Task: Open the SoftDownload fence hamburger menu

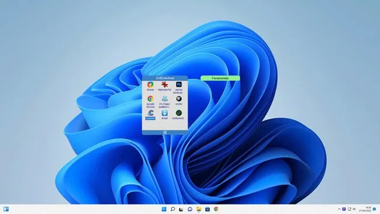Action: (165, 132)
